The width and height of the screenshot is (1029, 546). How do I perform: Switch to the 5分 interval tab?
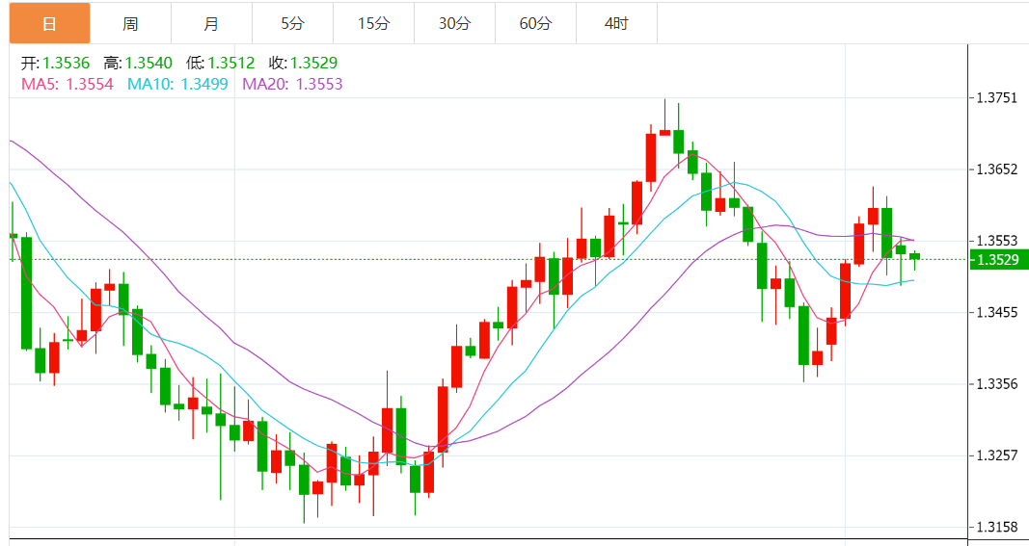tap(292, 23)
